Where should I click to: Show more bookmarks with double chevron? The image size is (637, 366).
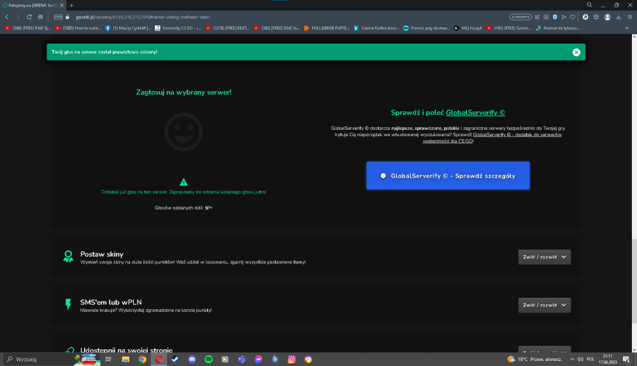(627, 28)
